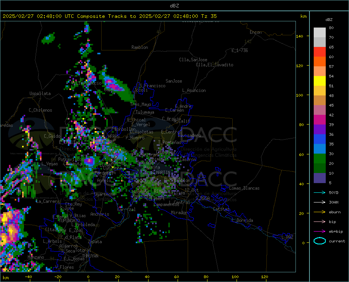Click the 'Ugarteche' map label
This screenshot has height=282, width=349.
[105, 194]
